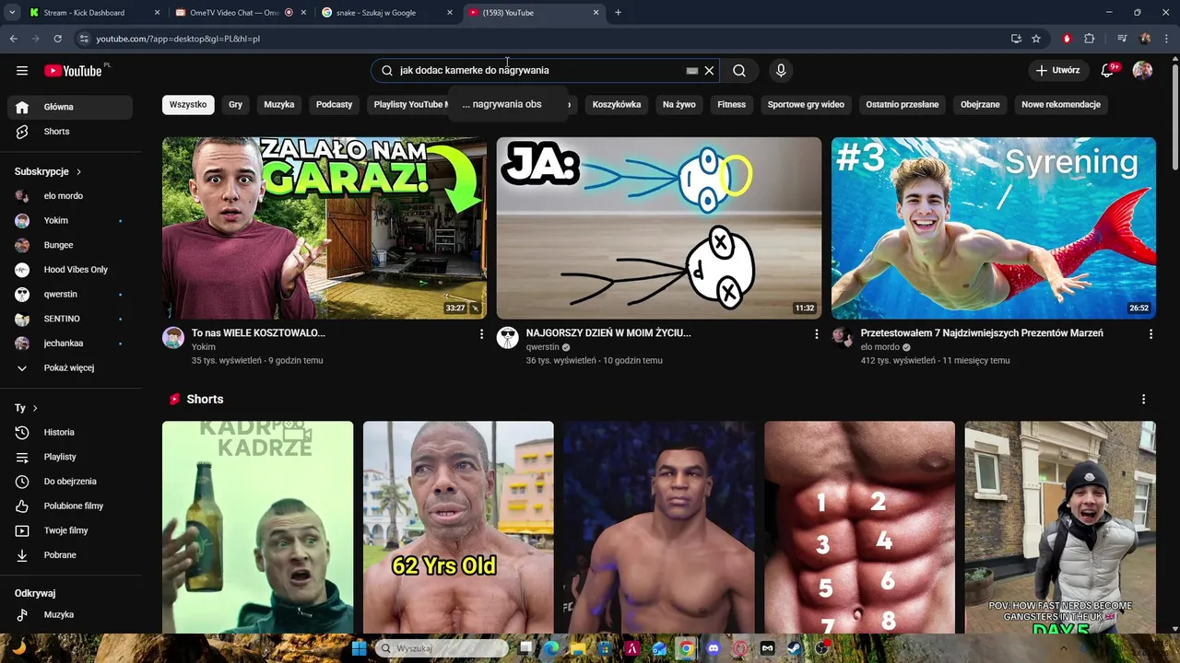This screenshot has width=1180, height=663.
Task: Open the Chrome extensions puzzle icon
Action: click(x=1090, y=39)
